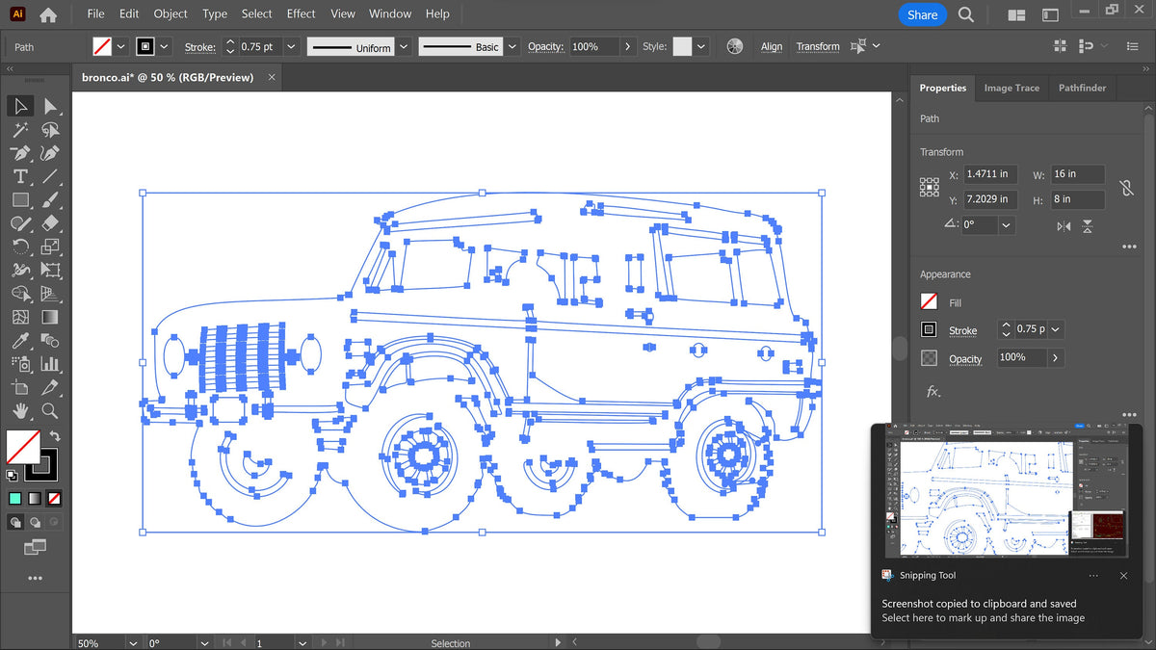Switch to the Image Trace tab

pyautogui.click(x=1011, y=88)
